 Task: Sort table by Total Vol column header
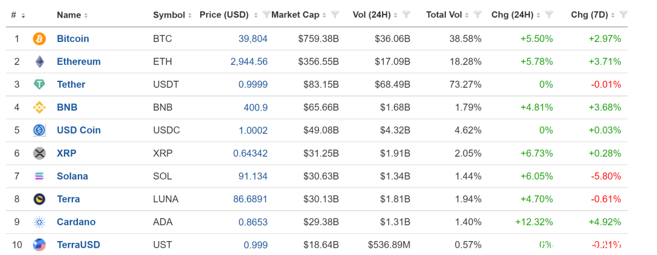448,15
